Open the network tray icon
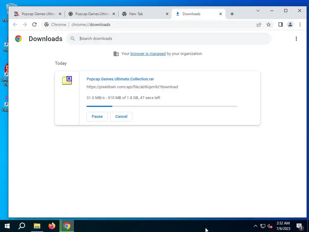The width and height of the screenshot is (309, 232). tap(263, 226)
